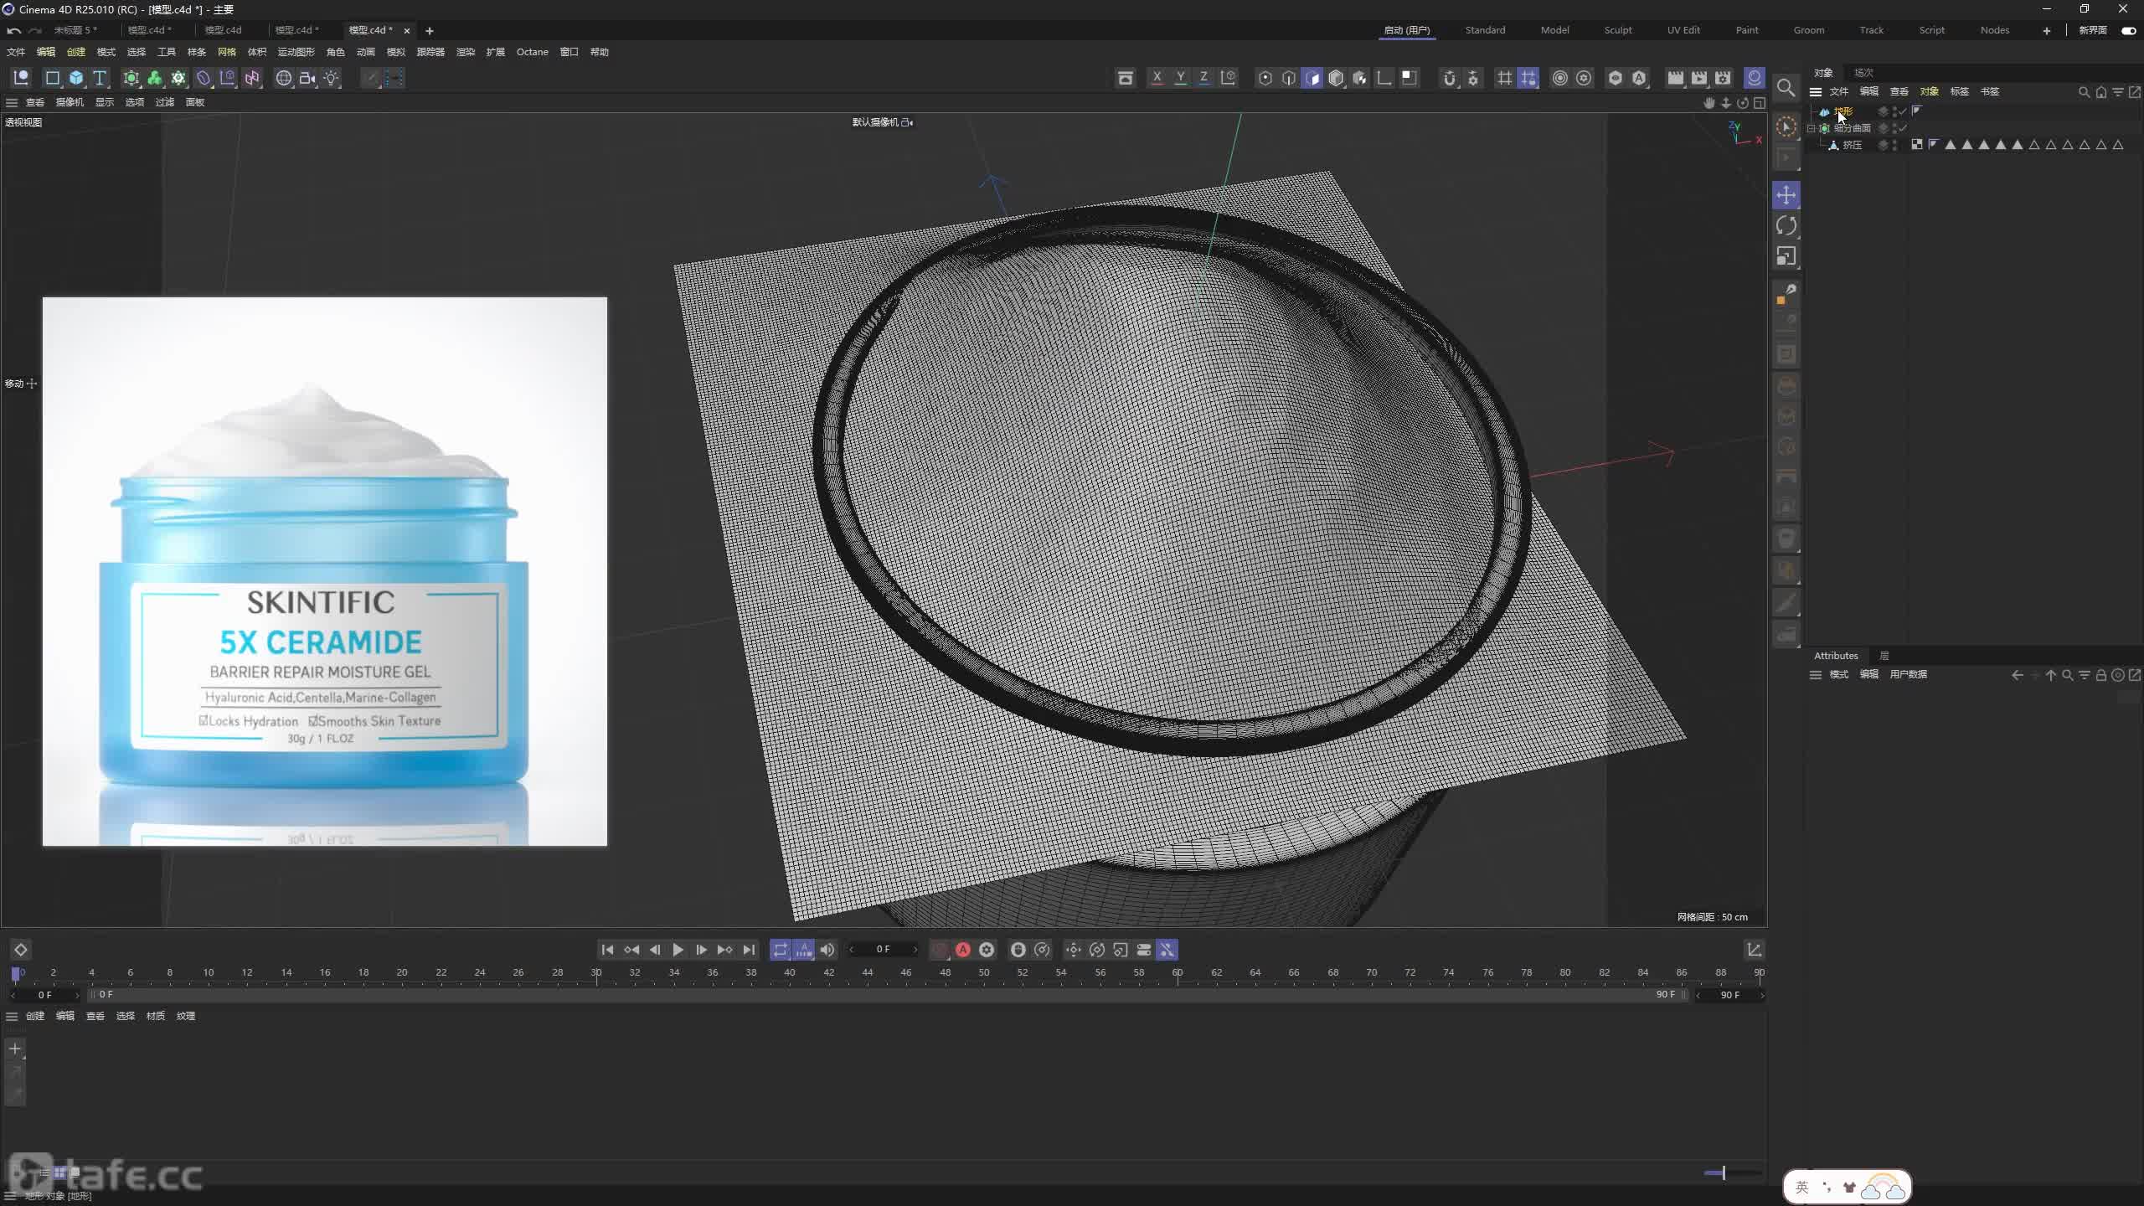Switch to Points mode icon
The image size is (2144, 1206).
coord(1265,78)
